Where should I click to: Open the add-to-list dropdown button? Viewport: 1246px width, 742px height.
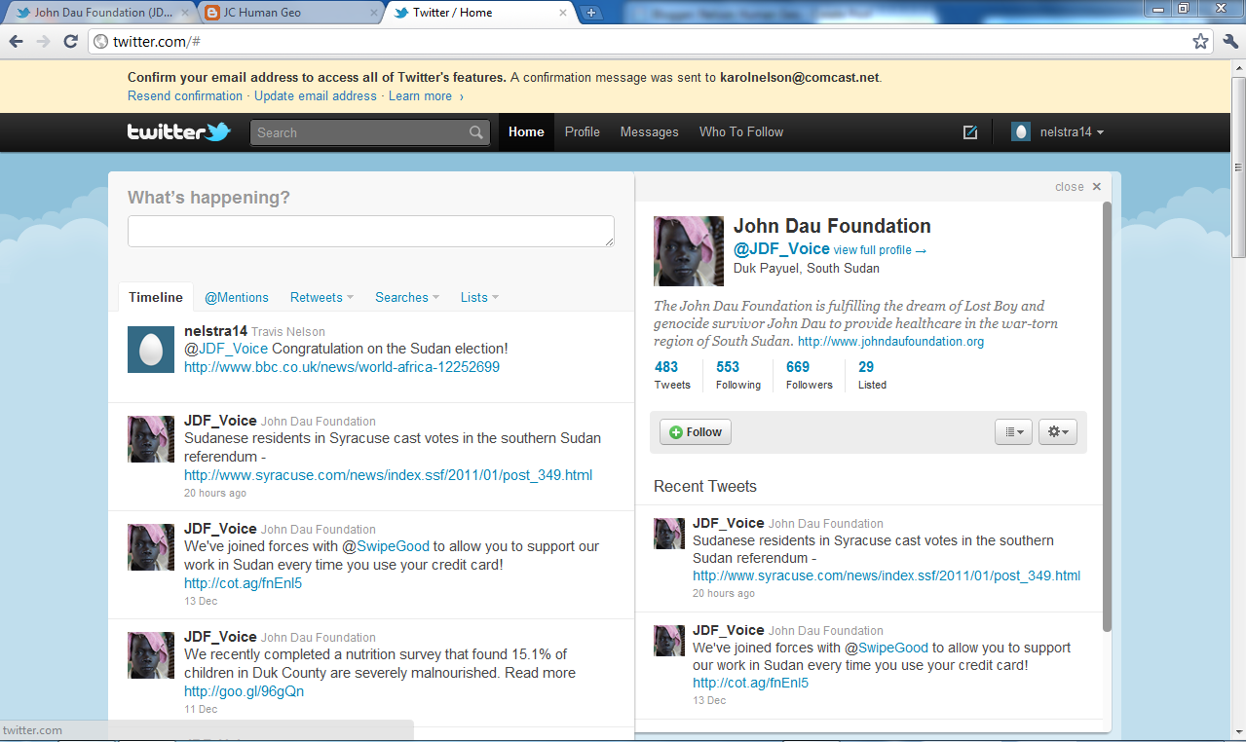click(x=1013, y=431)
